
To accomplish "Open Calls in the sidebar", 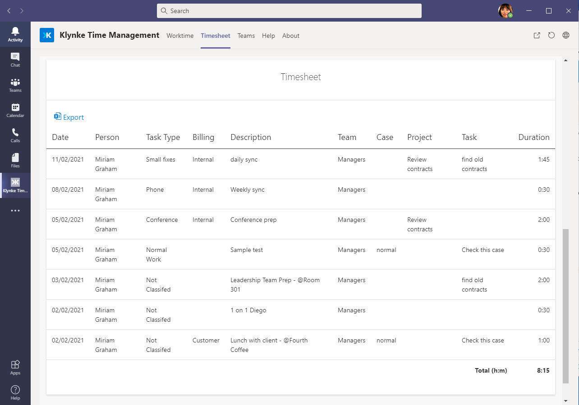I will pos(15,135).
